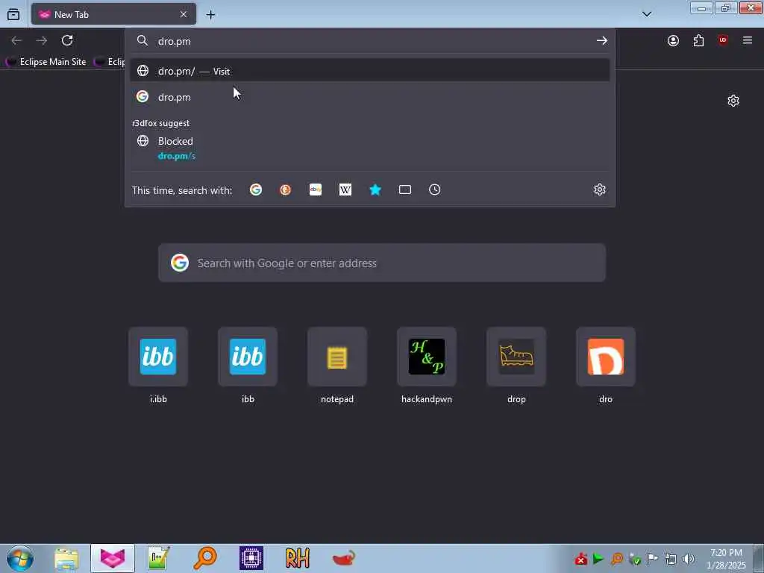
Task: Search history with the clock icon
Action: 435,190
